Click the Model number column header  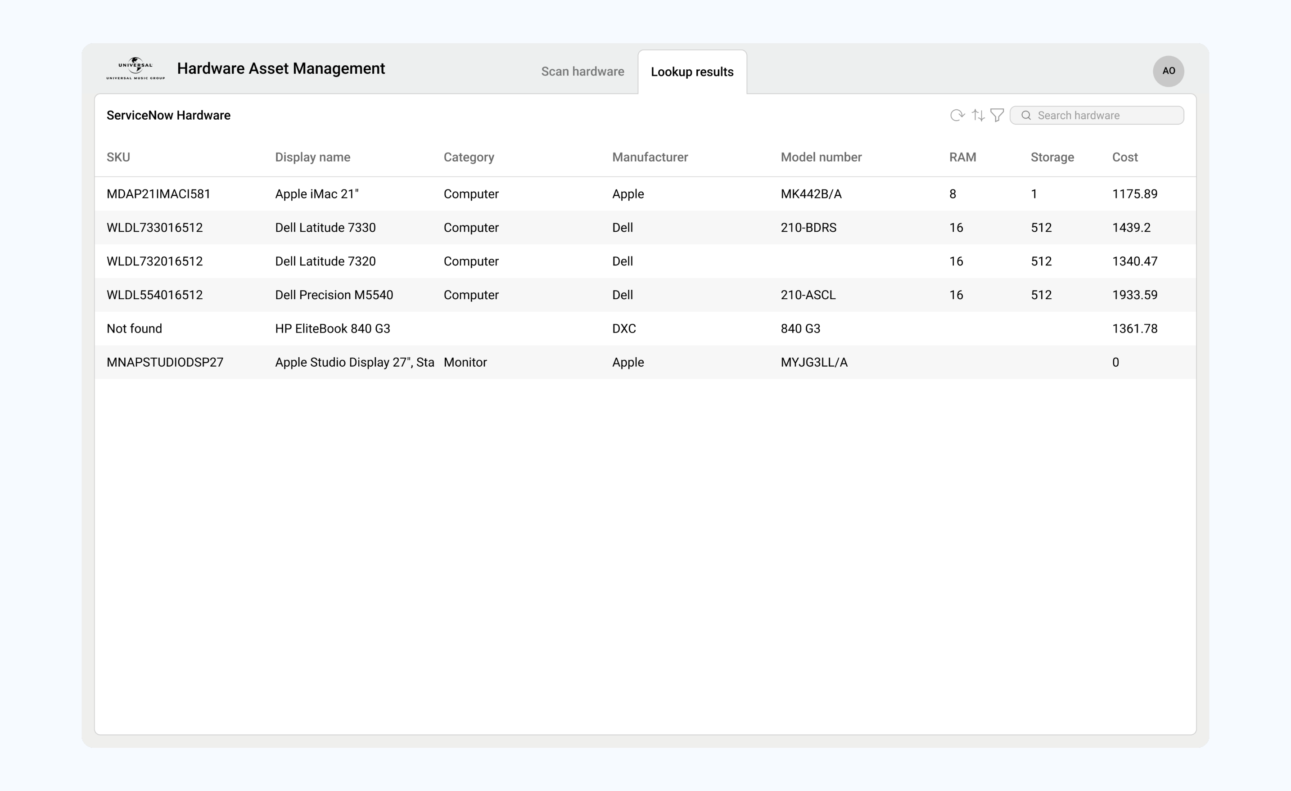821,157
